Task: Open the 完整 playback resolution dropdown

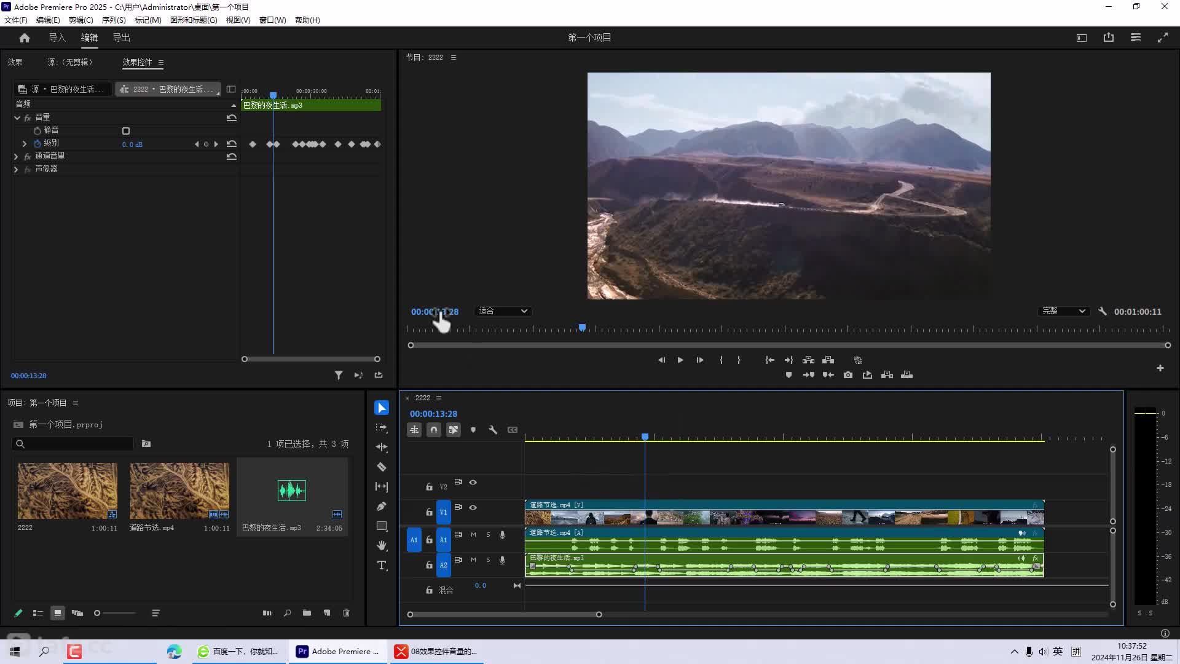Action: (1064, 311)
